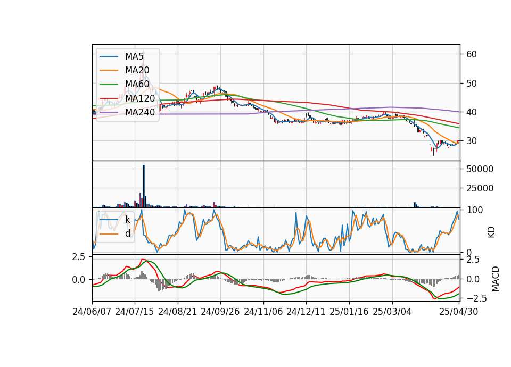Click the price axis value 50

[472, 84]
